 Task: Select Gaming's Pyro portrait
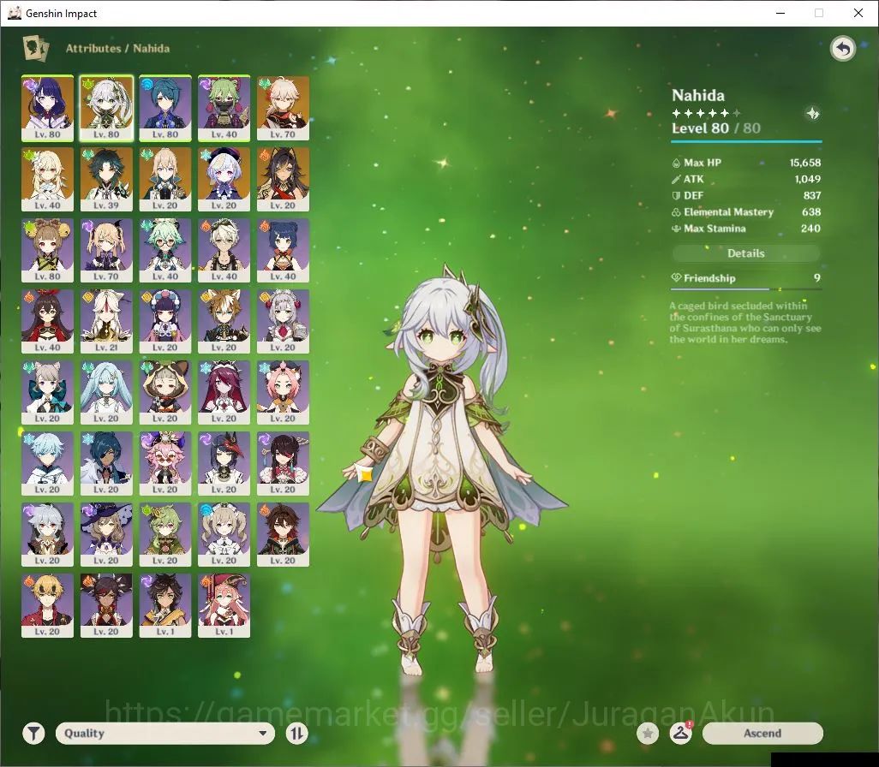pyautogui.click(x=283, y=535)
